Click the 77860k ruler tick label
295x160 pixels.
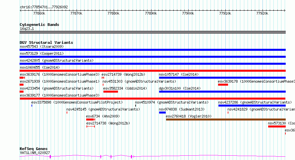39,13
